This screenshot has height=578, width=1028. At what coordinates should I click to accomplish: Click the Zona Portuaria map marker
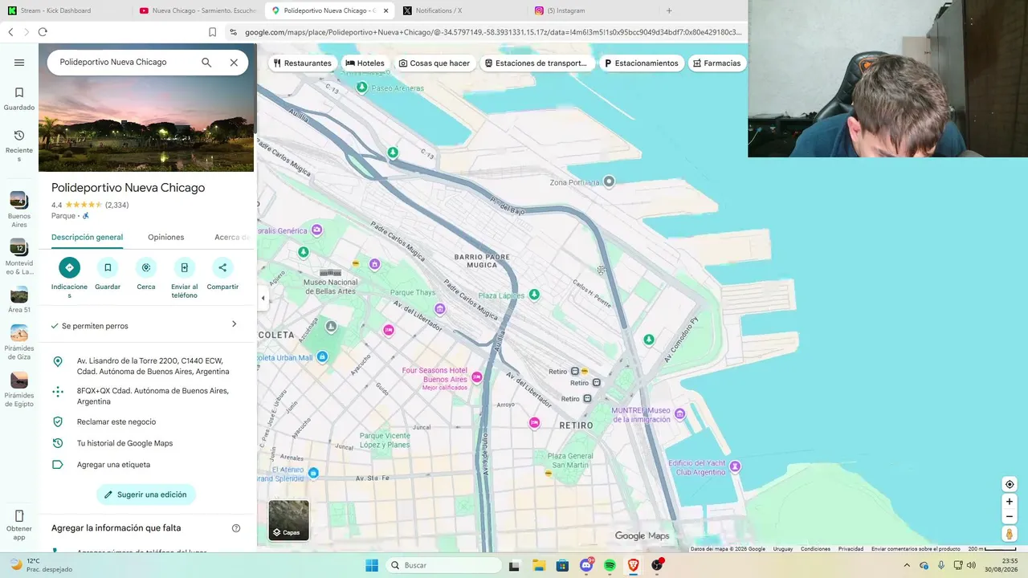click(609, 181)
